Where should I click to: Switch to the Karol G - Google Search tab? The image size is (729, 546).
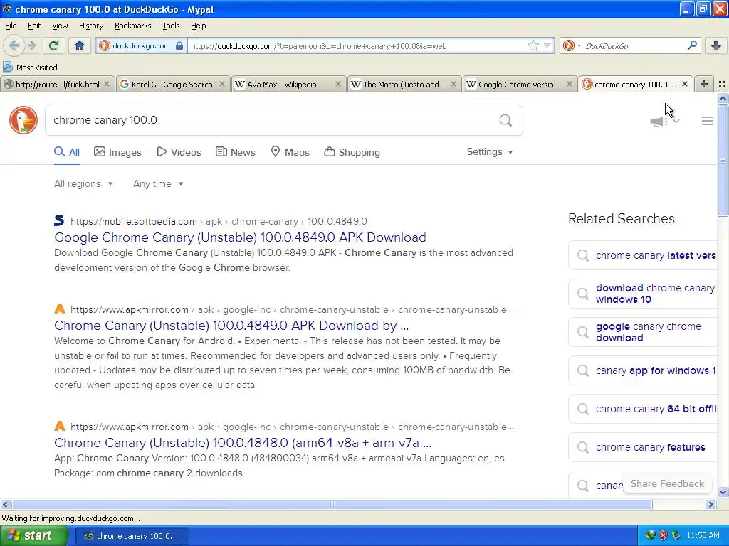[172, 84]
